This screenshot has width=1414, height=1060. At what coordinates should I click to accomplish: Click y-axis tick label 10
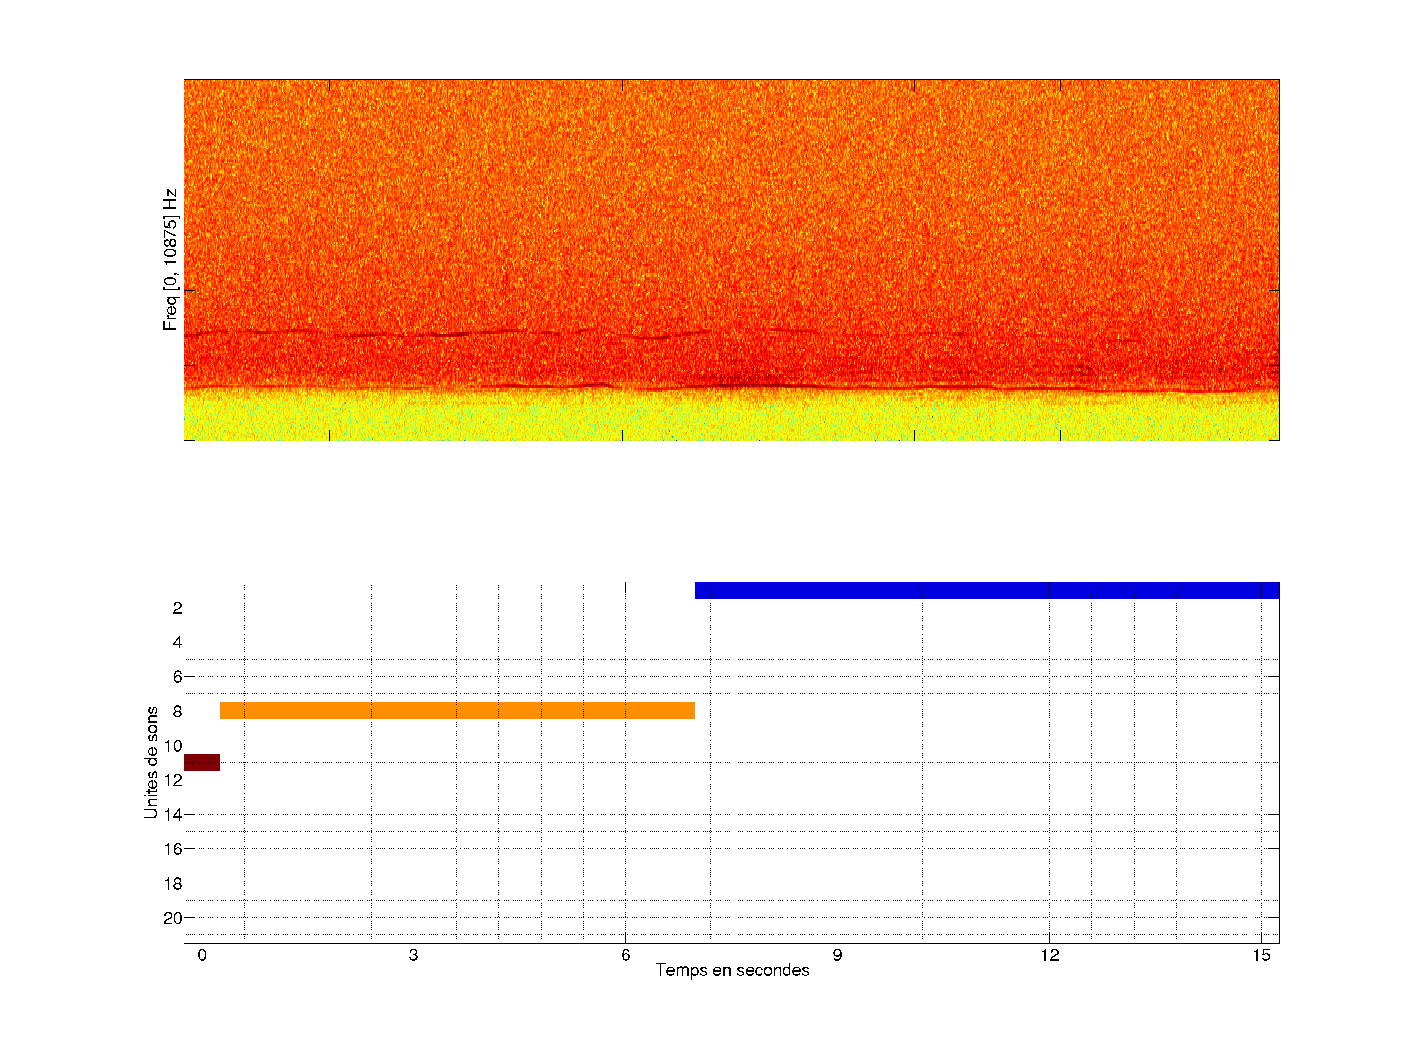point(173,745)
